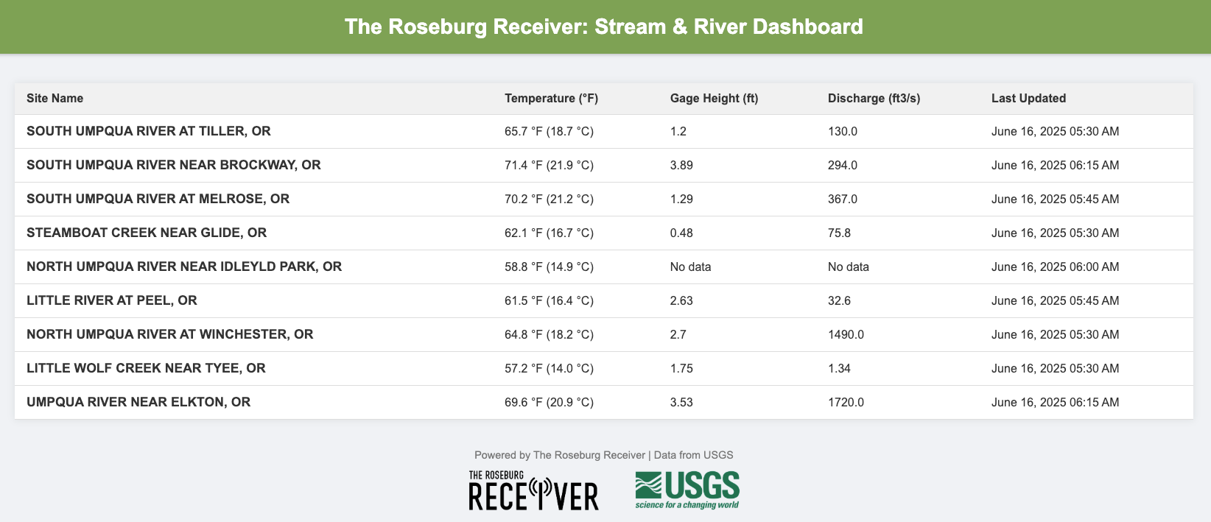1211x522 pixels.
Task: Select South Umpqua River near Brockway row
Action: 174,165
